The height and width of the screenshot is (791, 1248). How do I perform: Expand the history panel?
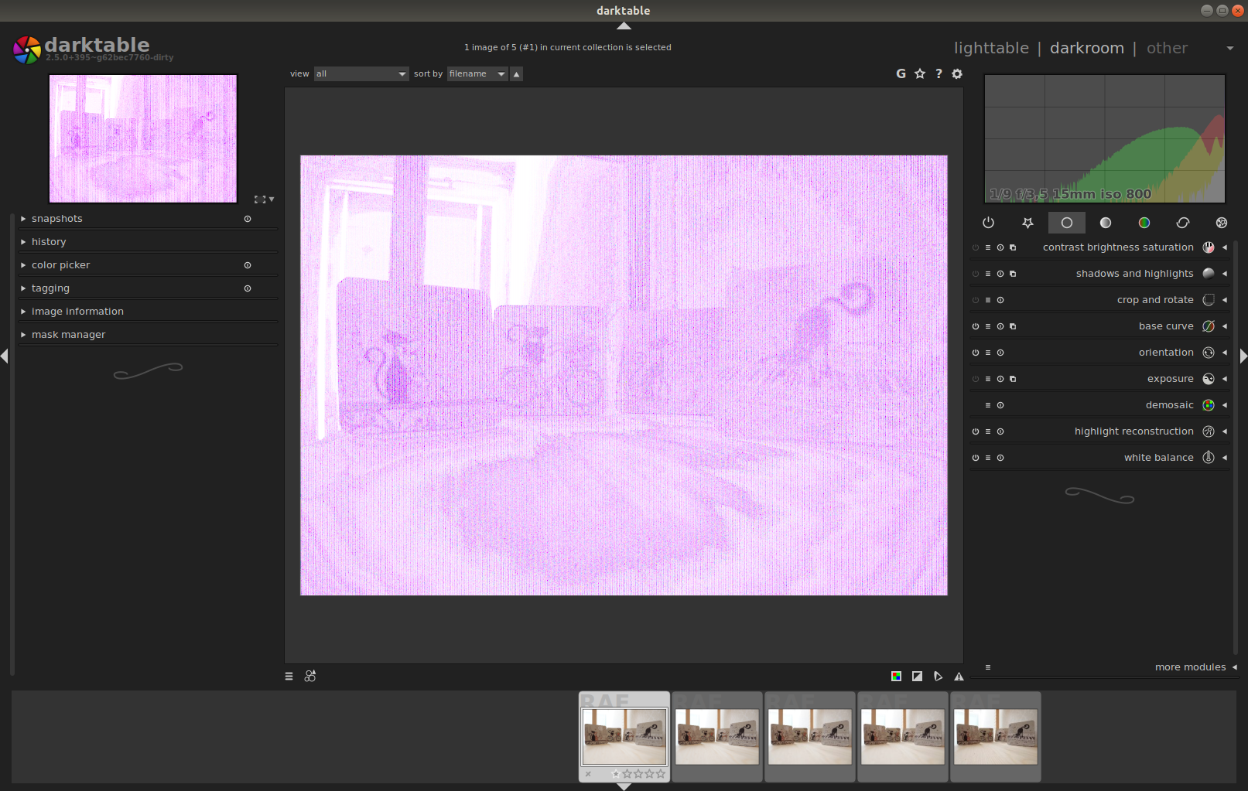(49, 242)
